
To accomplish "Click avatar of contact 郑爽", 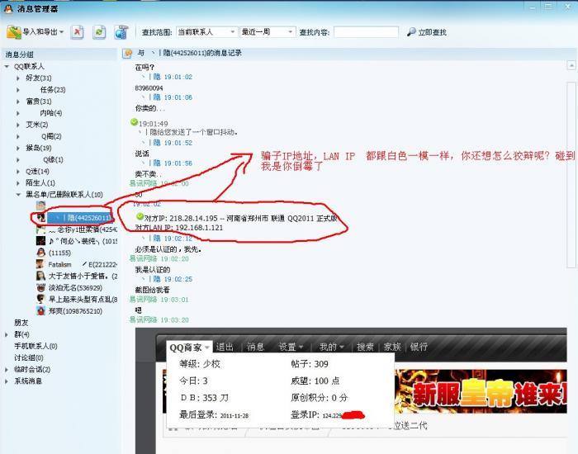I will point(40,310).
